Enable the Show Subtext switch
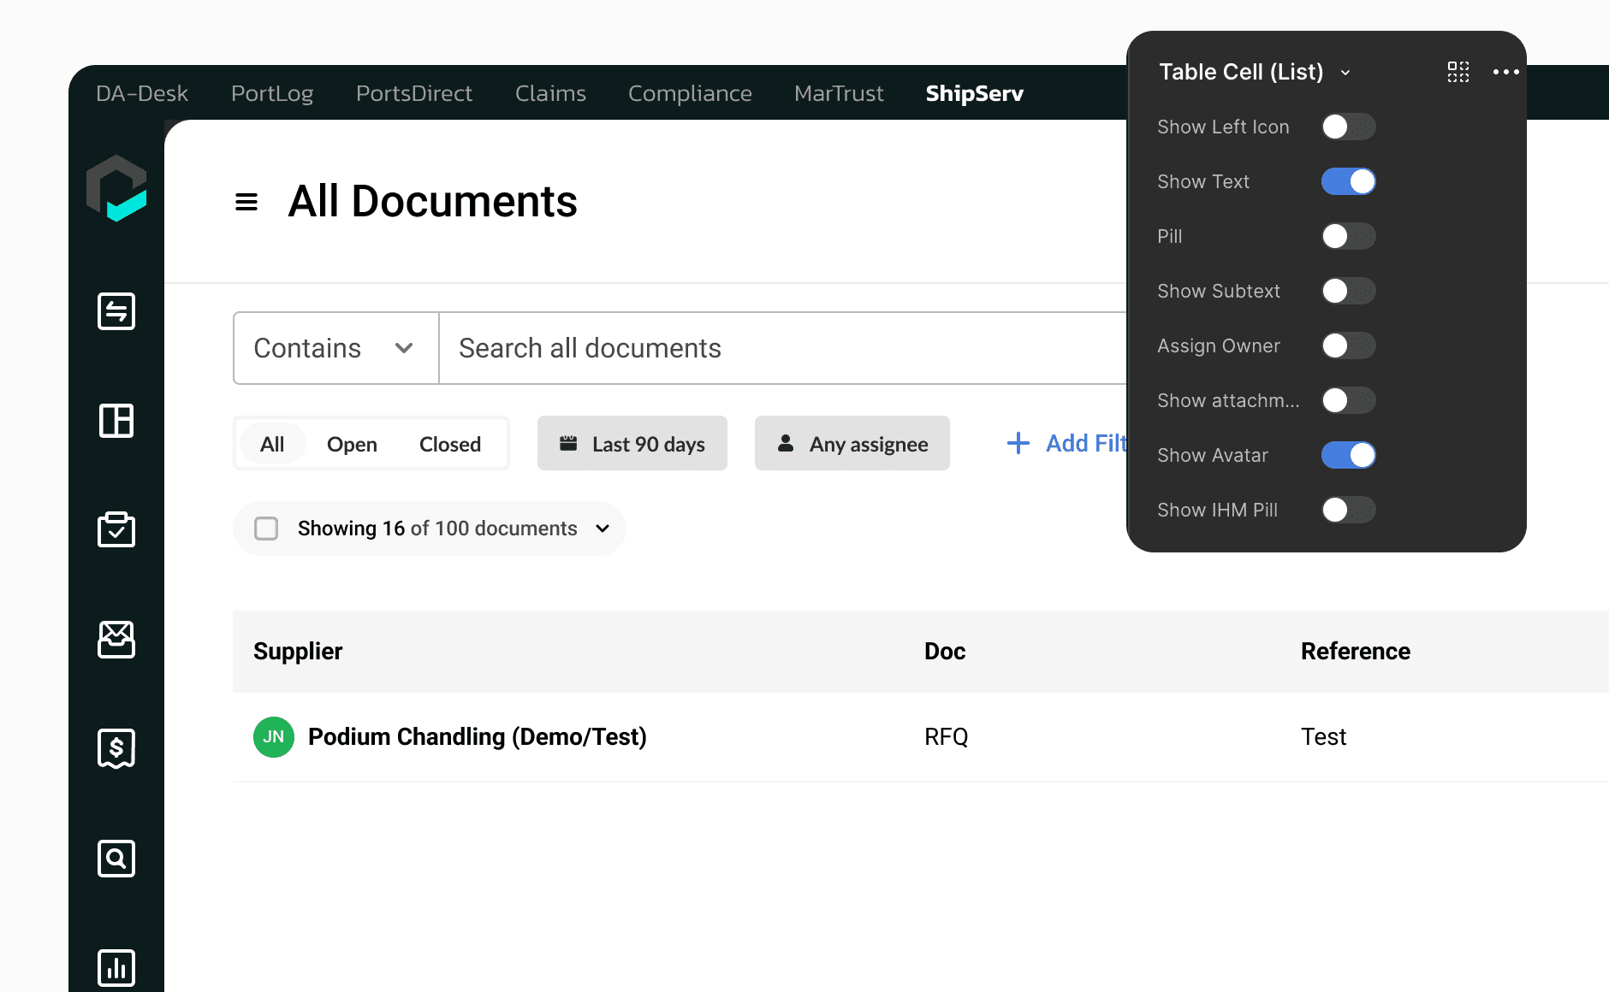The height and width of the screenshot is (992, 1609). (x=1349, y=291)
